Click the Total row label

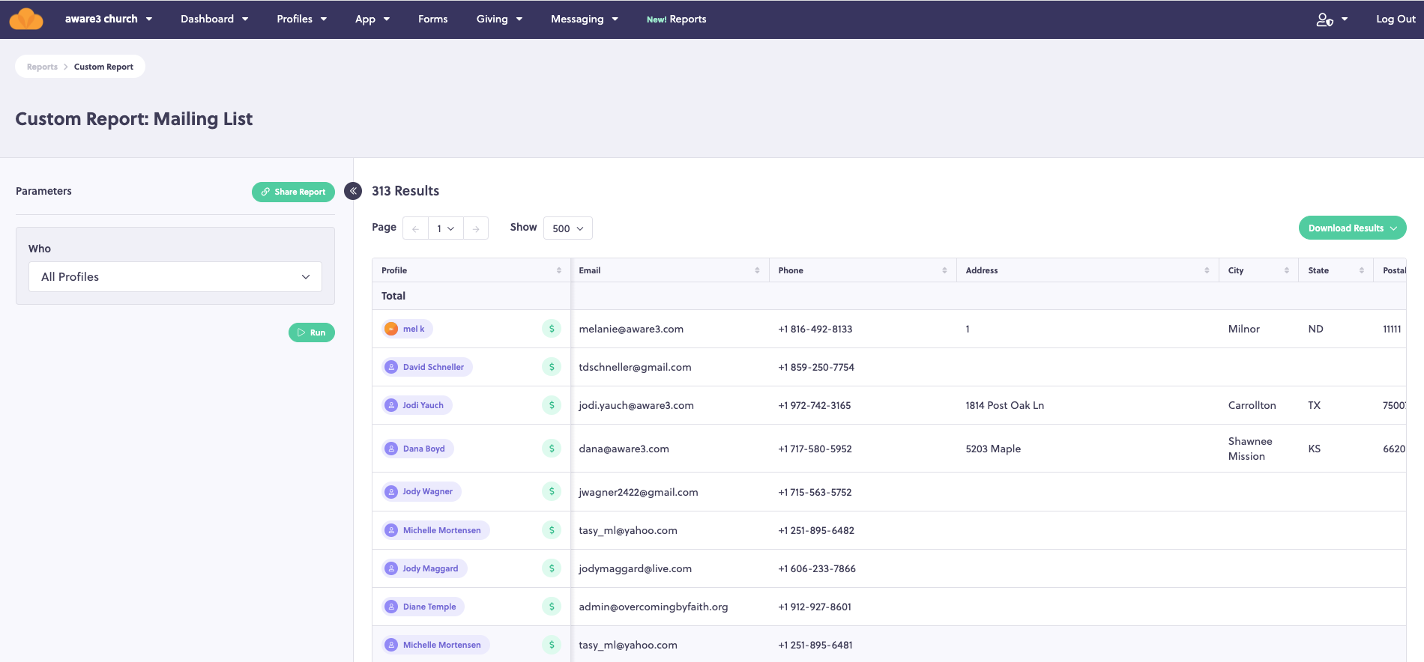pos(393,296)
